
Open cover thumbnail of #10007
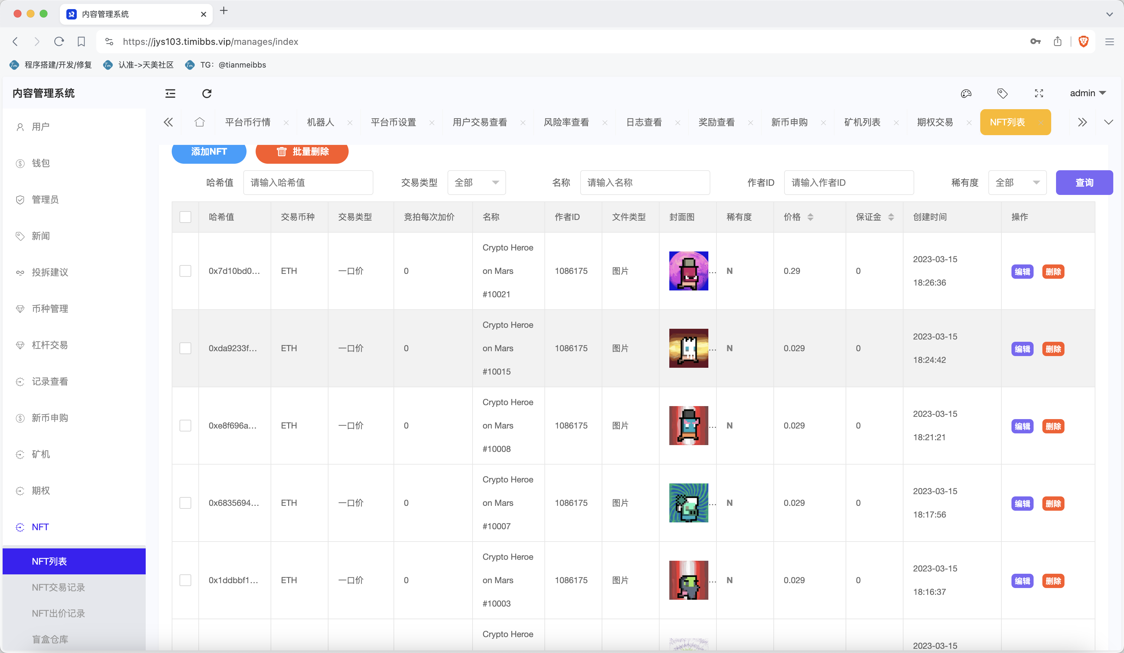click(688, 503)
